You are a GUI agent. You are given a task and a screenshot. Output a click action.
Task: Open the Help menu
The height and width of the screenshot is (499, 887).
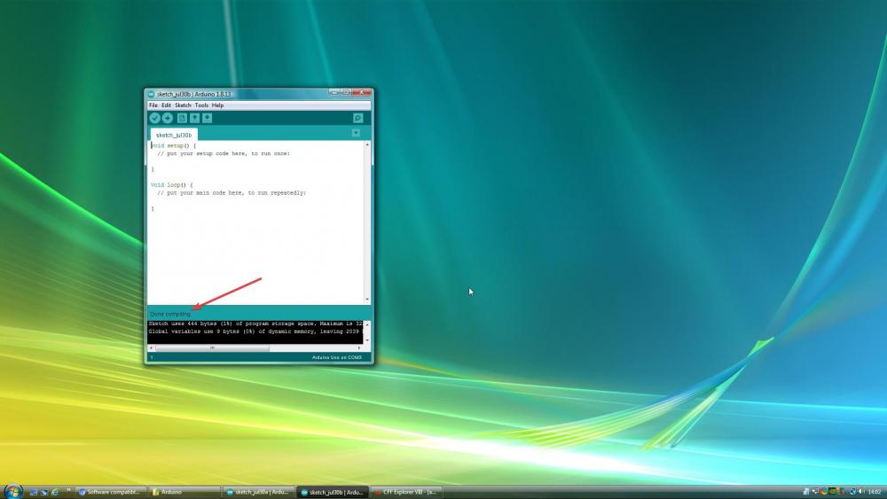click(x=217, y=105)
